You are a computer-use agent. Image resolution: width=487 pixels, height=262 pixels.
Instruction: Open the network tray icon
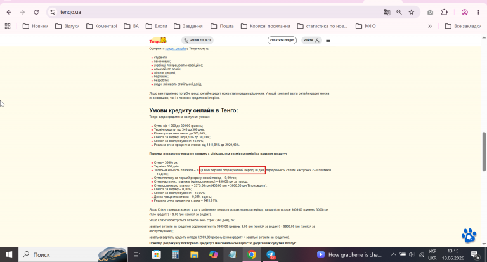[421, 254]
